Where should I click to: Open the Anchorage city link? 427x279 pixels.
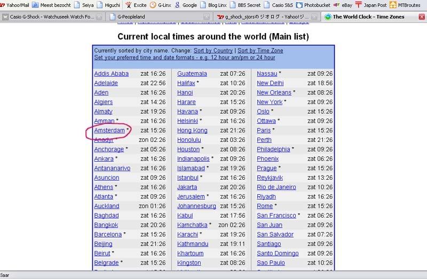109,149
